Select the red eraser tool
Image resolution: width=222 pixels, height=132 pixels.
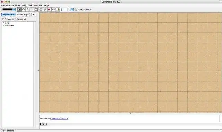(x=49, y=10)
